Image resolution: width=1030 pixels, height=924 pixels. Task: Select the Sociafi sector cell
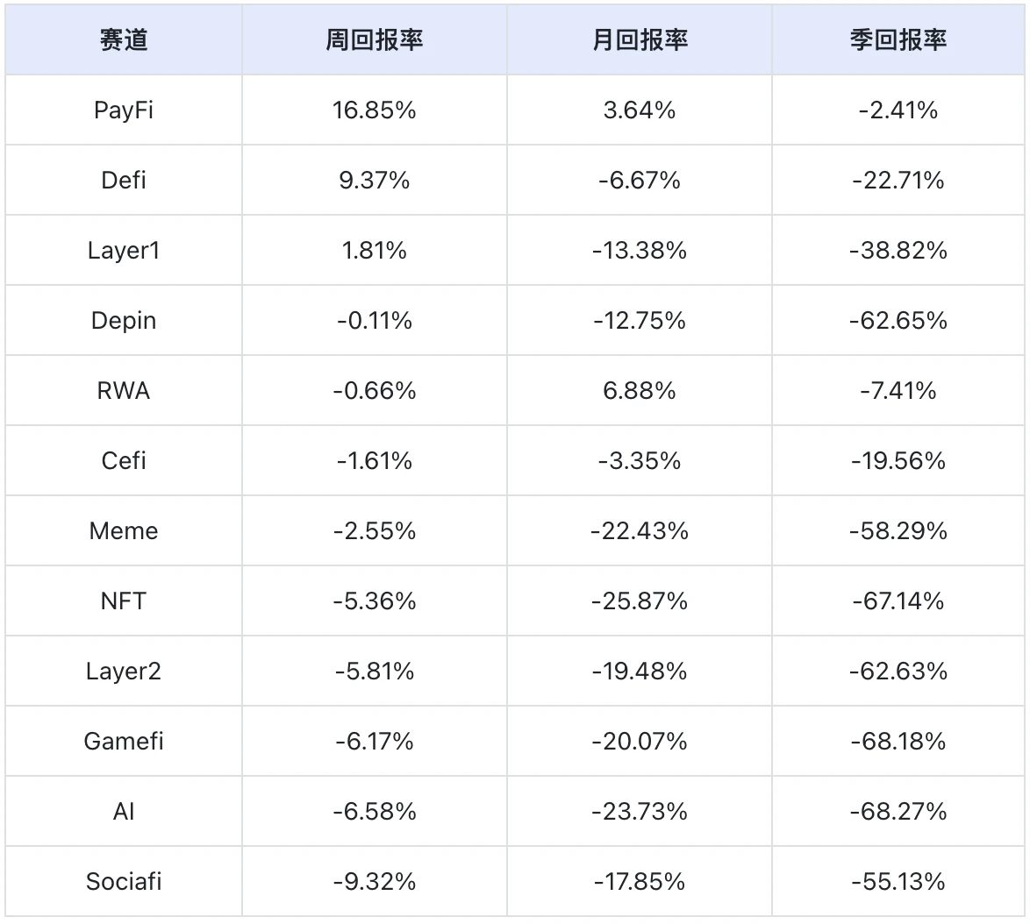tap(124, 882)
